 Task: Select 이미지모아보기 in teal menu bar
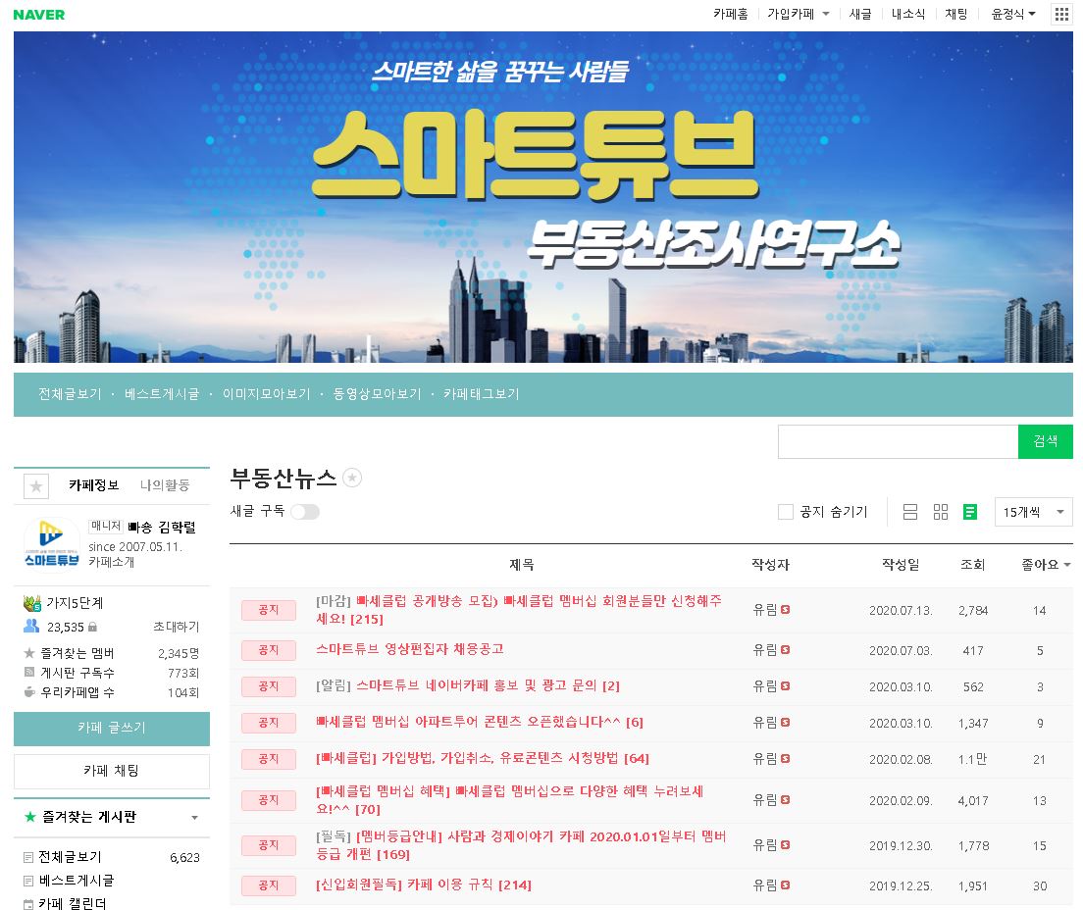[267, 394]
